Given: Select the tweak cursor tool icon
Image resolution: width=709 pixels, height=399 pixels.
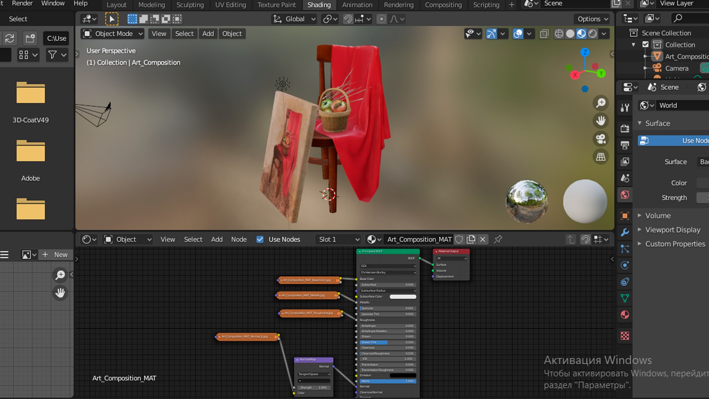Looking at the screenshot, I should pyautogui.click(x=112, y=19).
